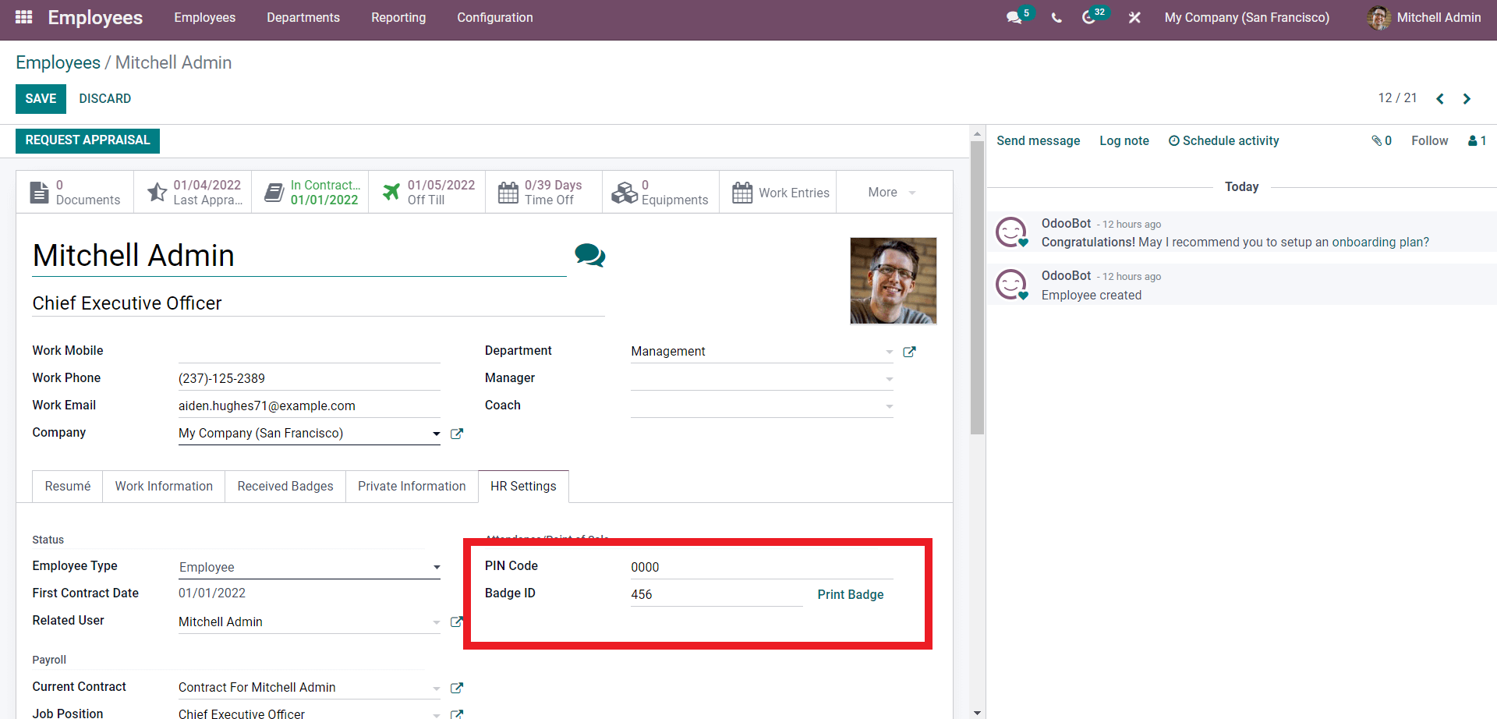Switch to the Resumé tab
1497x719 pixels.
pos(68,486)
